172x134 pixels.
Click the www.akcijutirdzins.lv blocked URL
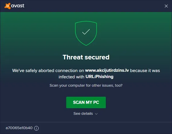click(107, 70)
